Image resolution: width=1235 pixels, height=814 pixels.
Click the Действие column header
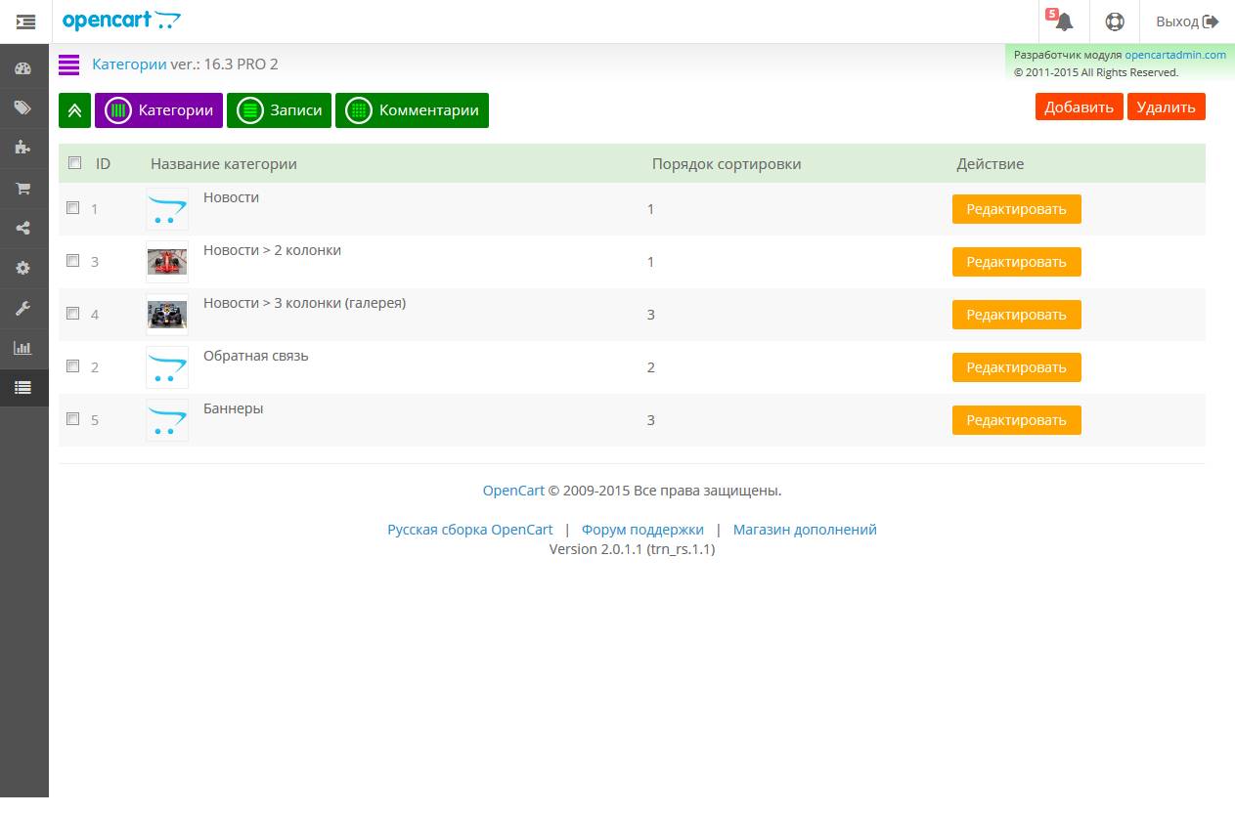[x=991, y=164]
